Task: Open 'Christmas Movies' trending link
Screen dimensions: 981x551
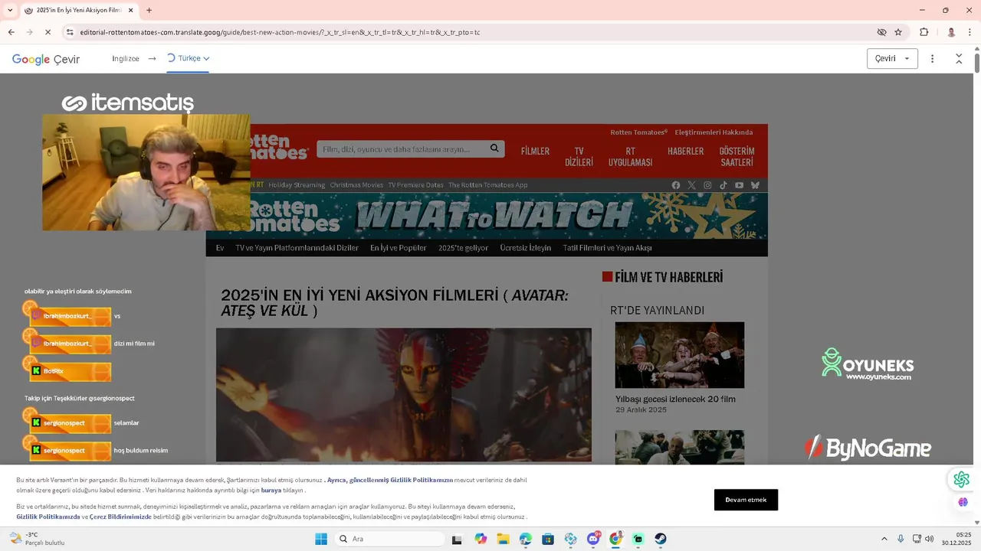Action: coord(356,185)
